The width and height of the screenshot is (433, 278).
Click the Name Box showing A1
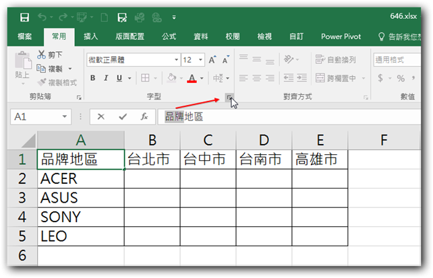(x=40, y=117)
